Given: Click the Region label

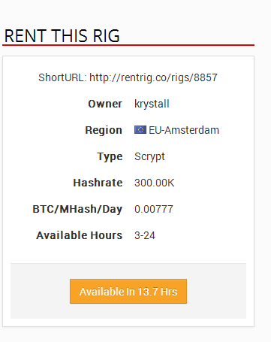Looking at the screenshot, I should 104,130.
